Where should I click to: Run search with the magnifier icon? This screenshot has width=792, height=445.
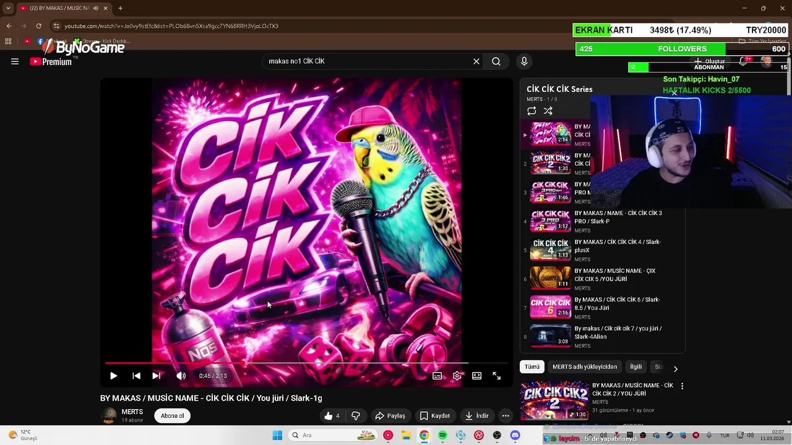(x=496, y=61)
